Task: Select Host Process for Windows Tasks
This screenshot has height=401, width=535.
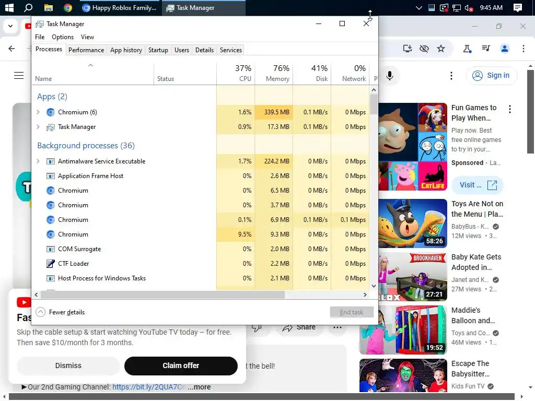Action: tap(200, 278)
